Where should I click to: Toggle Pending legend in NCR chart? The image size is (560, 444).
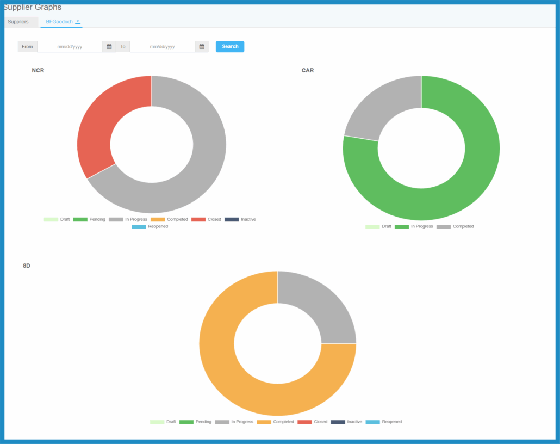[89, 219]
